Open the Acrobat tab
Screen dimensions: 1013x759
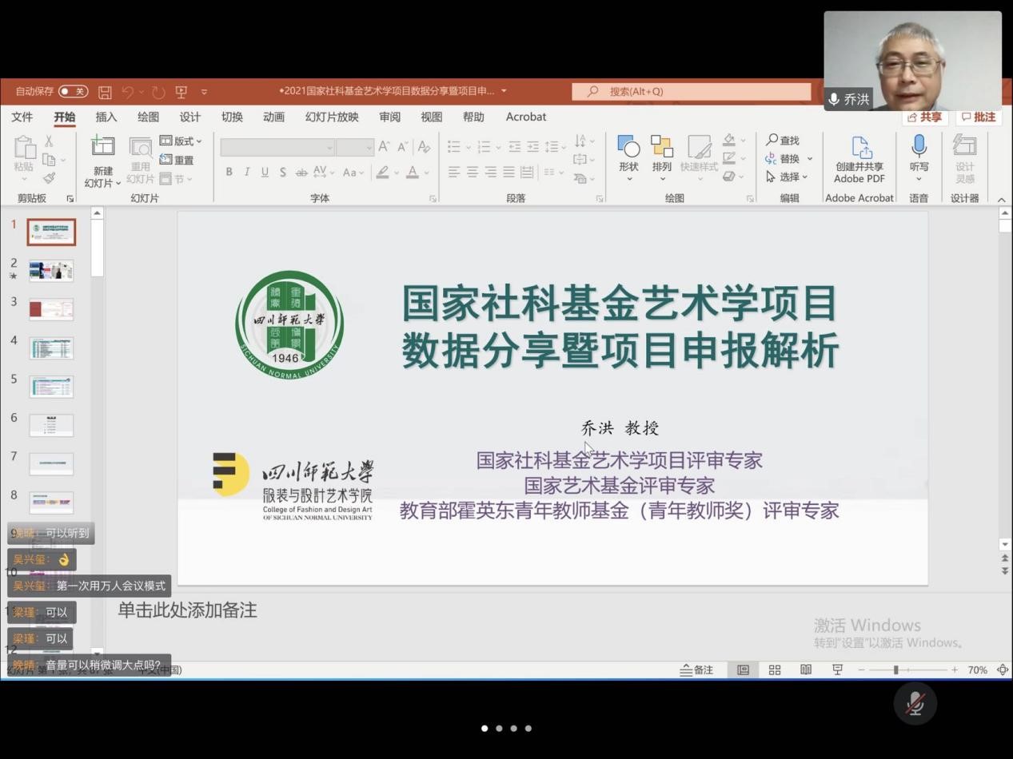click(x=526, y=117)
